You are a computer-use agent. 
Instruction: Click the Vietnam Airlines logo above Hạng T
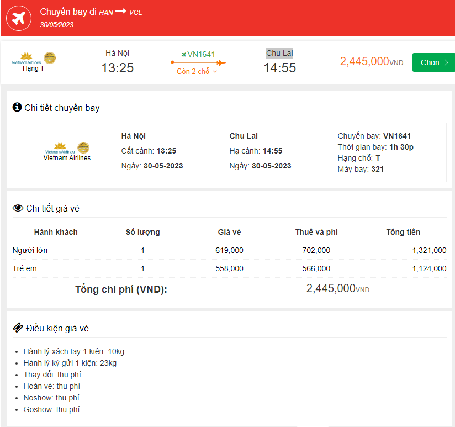point(26,58)
